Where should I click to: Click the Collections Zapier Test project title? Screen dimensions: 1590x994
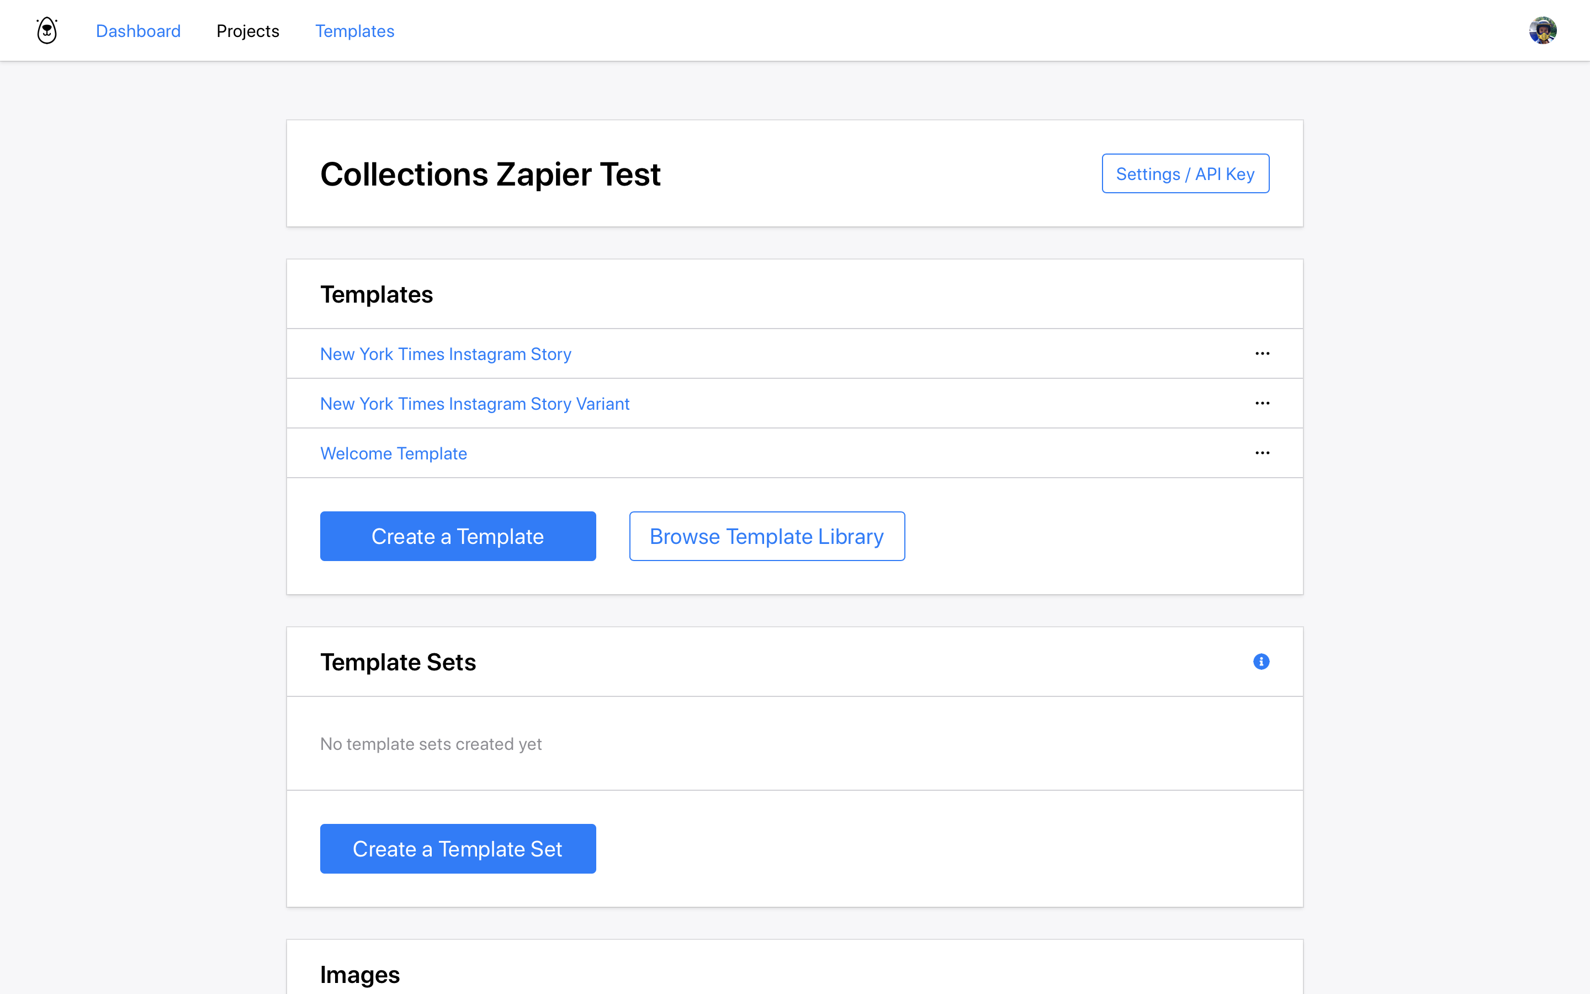click(x=490, y=174)
